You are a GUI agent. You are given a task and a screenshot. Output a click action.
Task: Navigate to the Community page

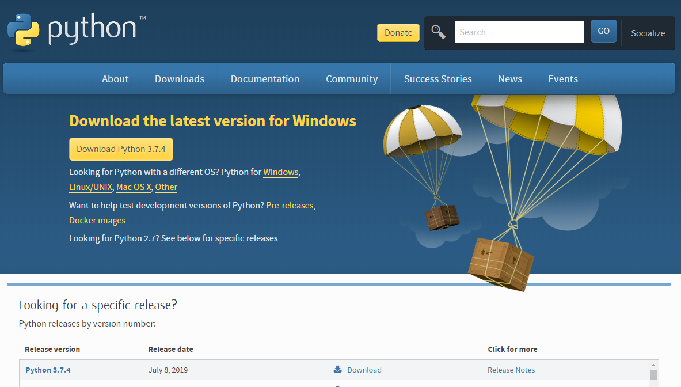pyautogui.click(x=351, y=78)
